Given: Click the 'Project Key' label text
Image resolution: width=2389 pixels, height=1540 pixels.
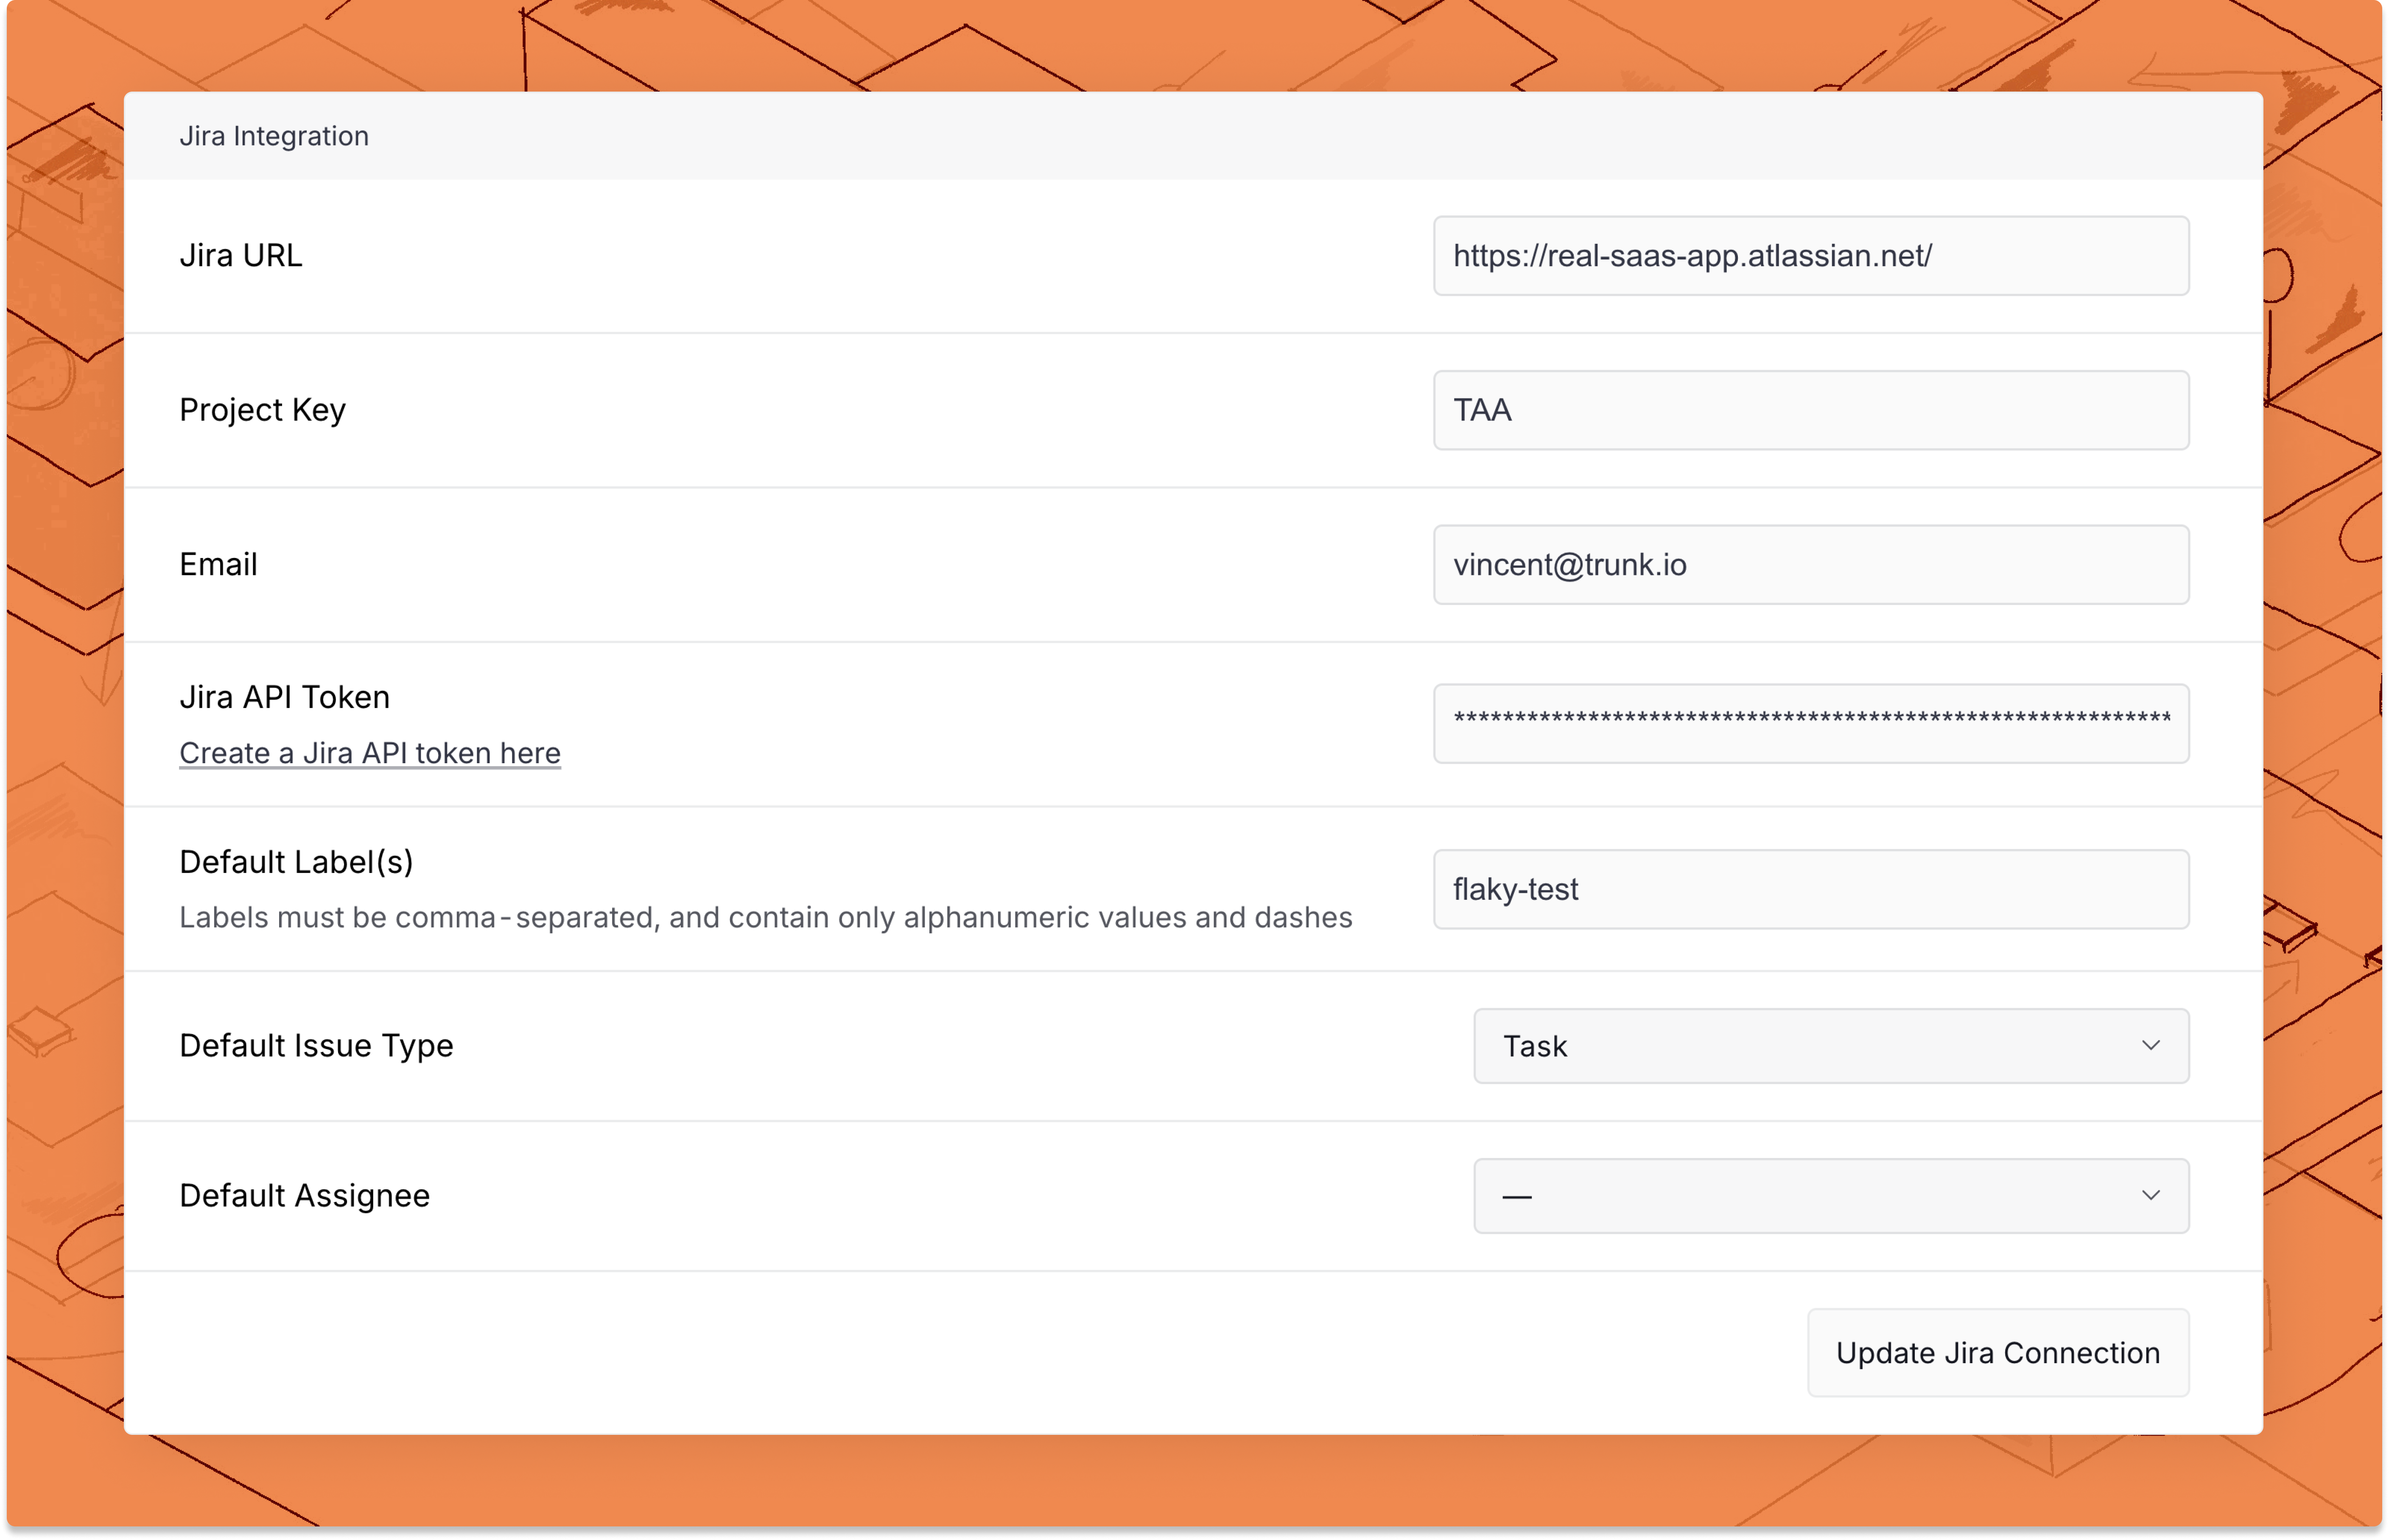Looking at the screenshot, I should tap(263, 410).
